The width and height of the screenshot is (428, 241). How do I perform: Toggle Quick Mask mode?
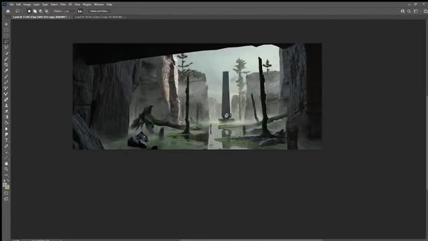(6, 193)
